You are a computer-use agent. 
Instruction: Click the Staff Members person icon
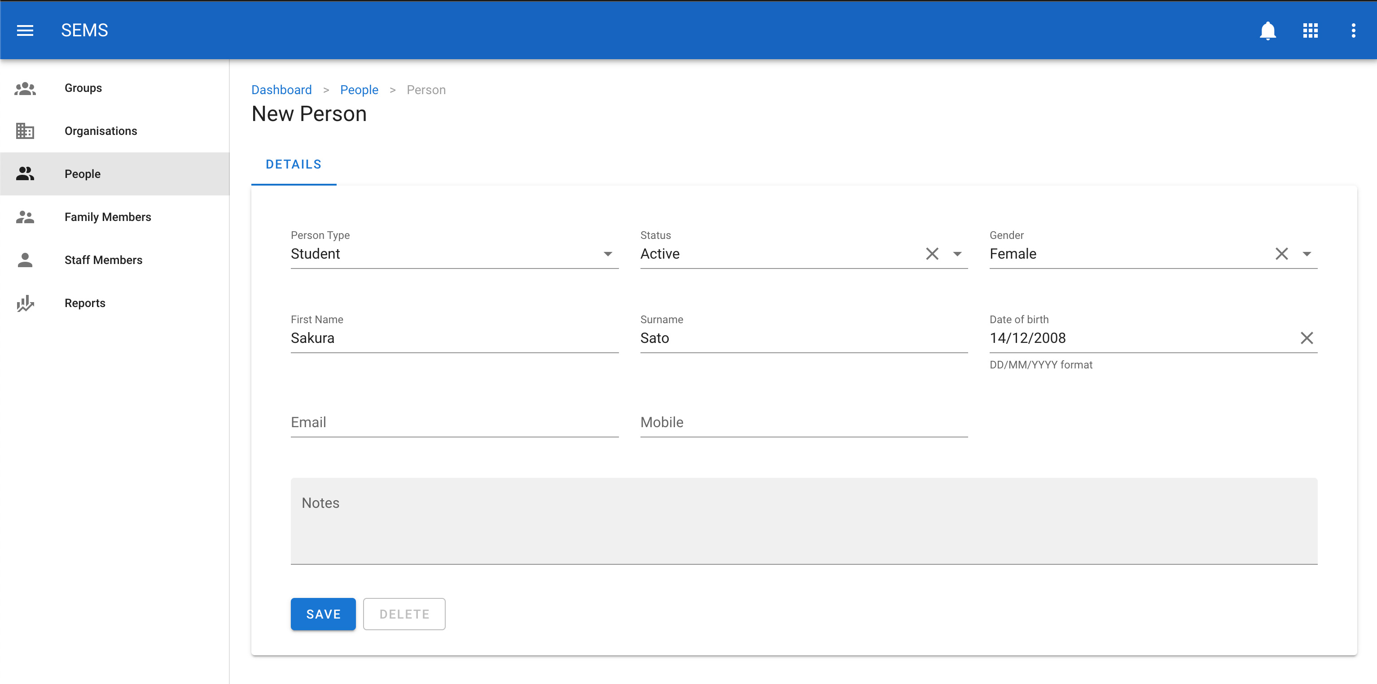[25, 260]
